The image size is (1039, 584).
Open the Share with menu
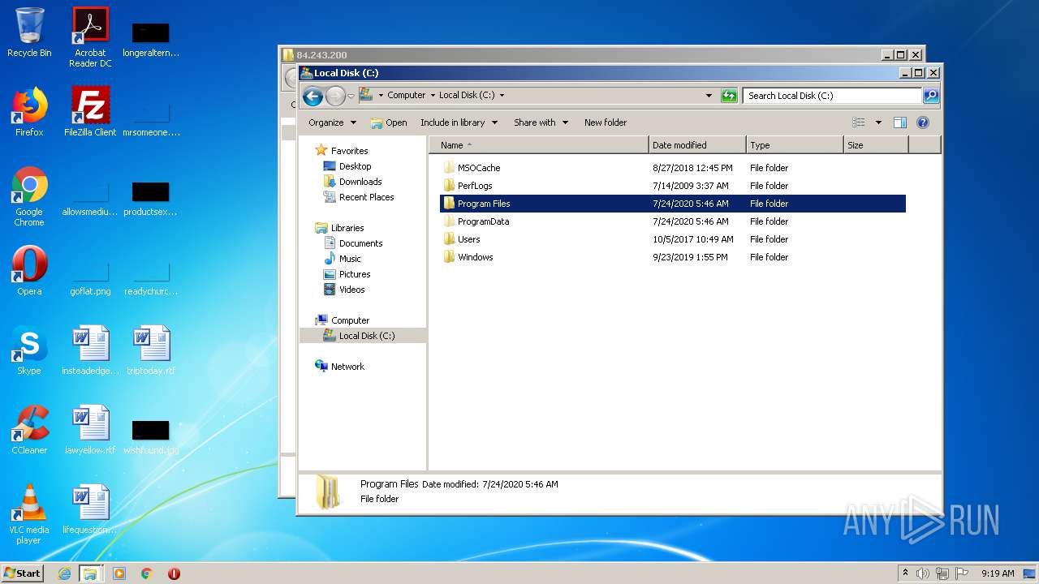(x=541, y=122)
